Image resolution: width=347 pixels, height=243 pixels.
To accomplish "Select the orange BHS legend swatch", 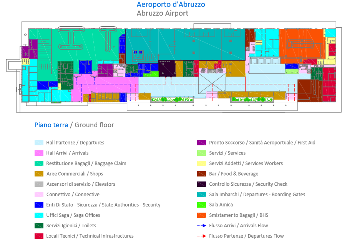I will coord(201,215).
